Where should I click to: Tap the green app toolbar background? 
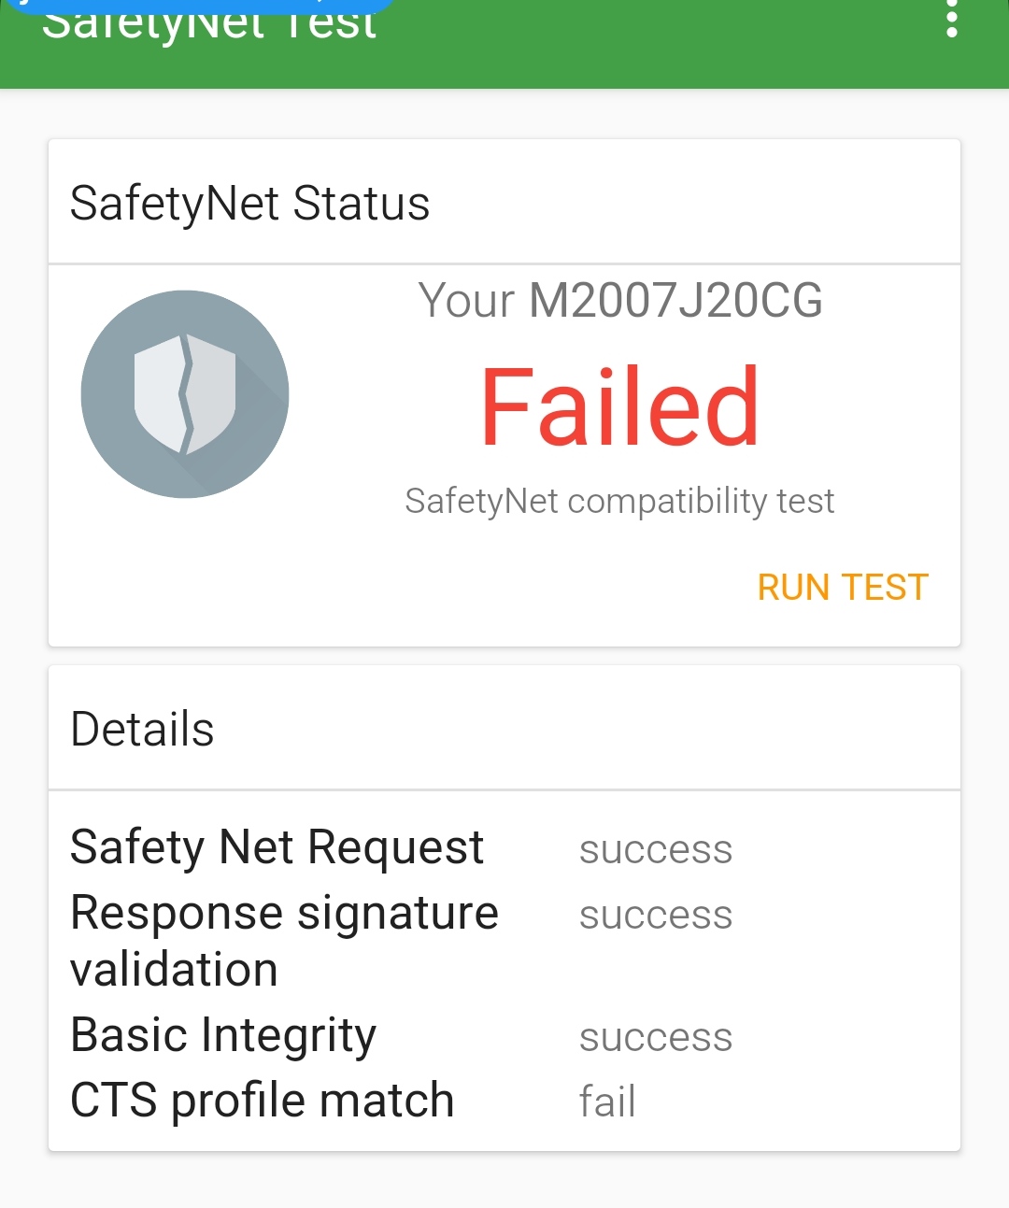coord(654,47)
